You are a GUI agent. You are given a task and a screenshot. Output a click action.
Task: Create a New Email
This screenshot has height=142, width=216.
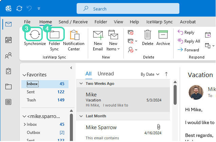98,41
